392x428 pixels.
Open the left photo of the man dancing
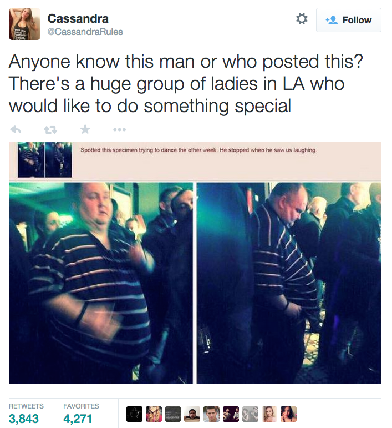pyautogui.click(x=101, y=283)
